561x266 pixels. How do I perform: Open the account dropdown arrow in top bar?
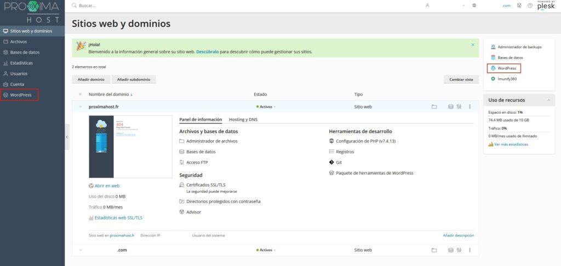[x=463, y=5]
